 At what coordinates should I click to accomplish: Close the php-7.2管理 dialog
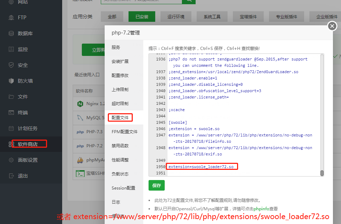click(332, 26)
